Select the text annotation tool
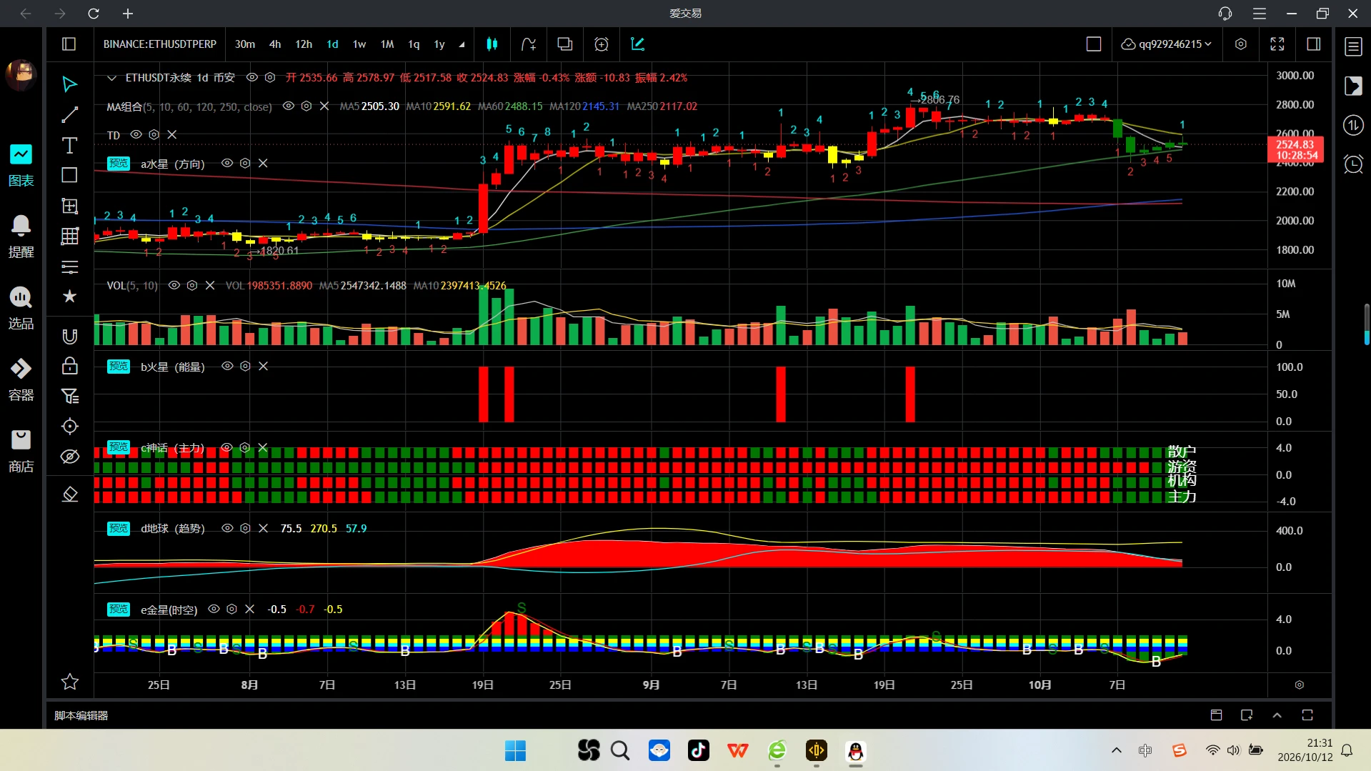 pos(69,146)
